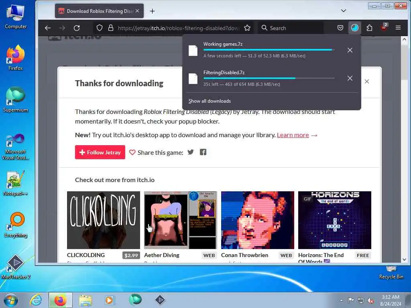Select the Recycle Bin icon

(391, 272)
